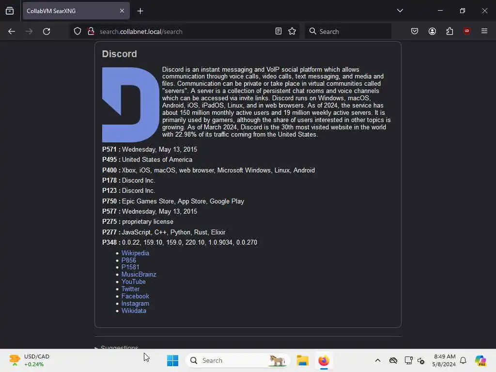The height and width of the screenshot is (372, 496).
Task: Click the P571 release date row
Action: pos(150,149)
